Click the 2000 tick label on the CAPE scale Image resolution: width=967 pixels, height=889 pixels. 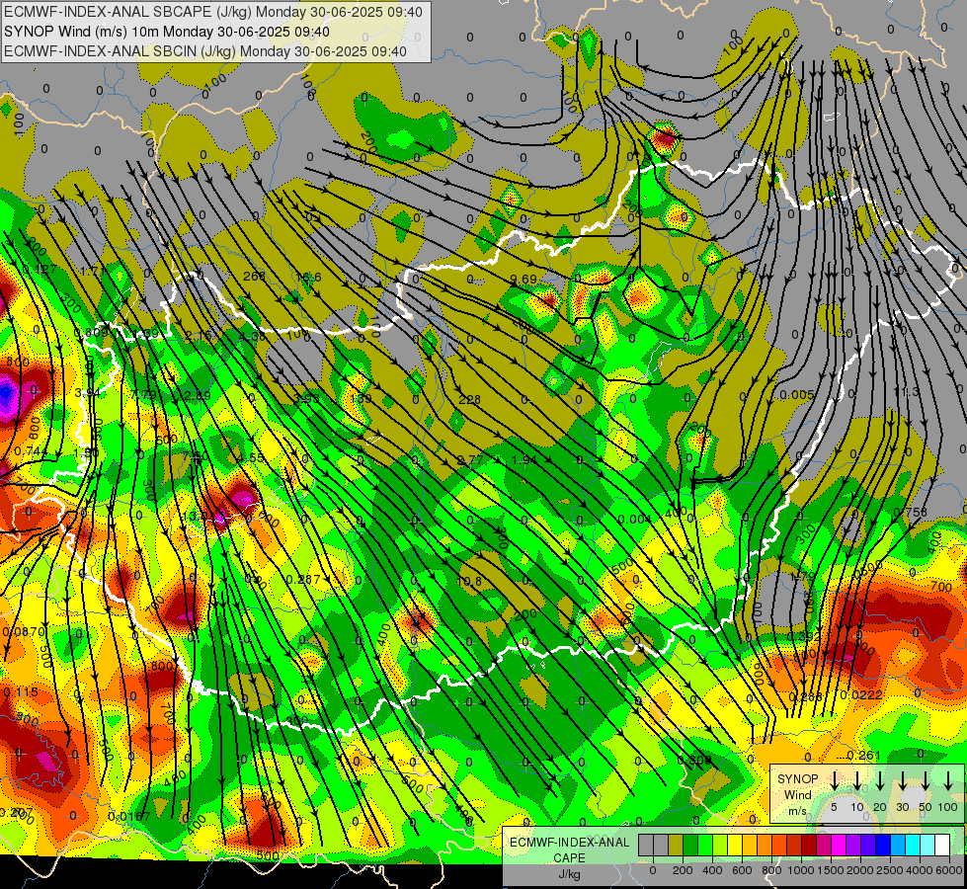click(x=860, y=870)
